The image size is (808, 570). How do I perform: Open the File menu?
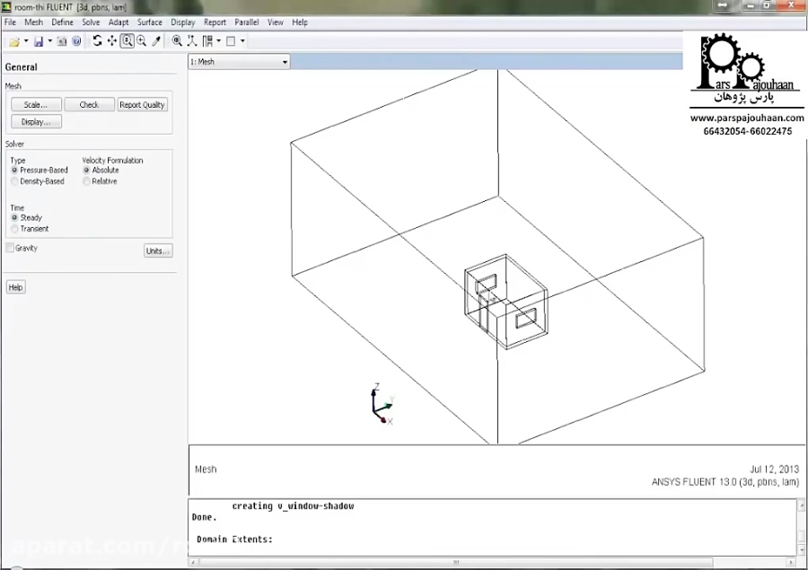coord(10,22)
